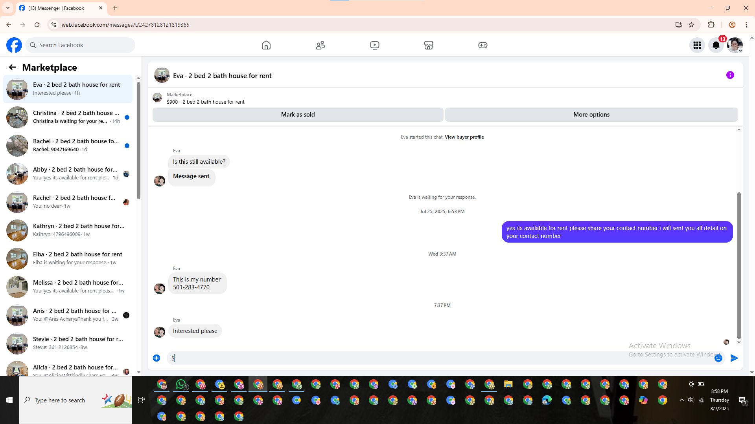Open the volume control in system tray

[691, 400]
